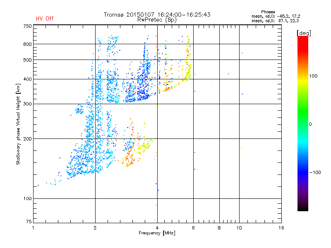Click the red 'HV Off' label

[x=45, y=19]
